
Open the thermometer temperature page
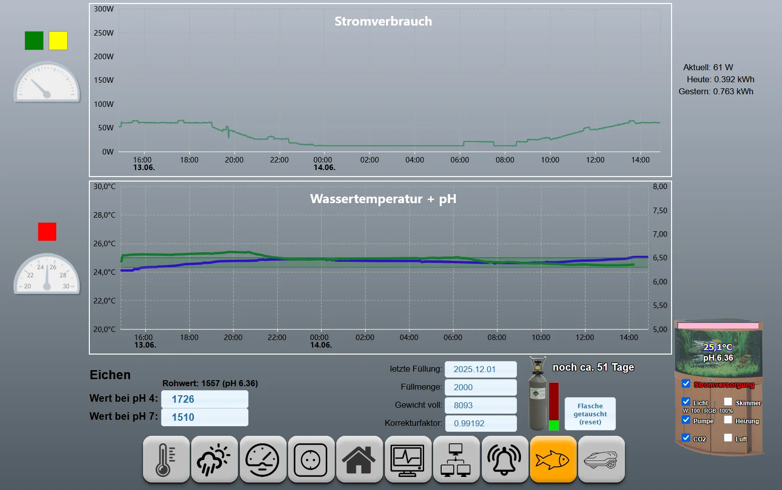pos(166,459)
